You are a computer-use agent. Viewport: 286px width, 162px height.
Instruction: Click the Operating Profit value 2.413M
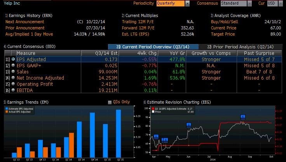click(109, 84)
